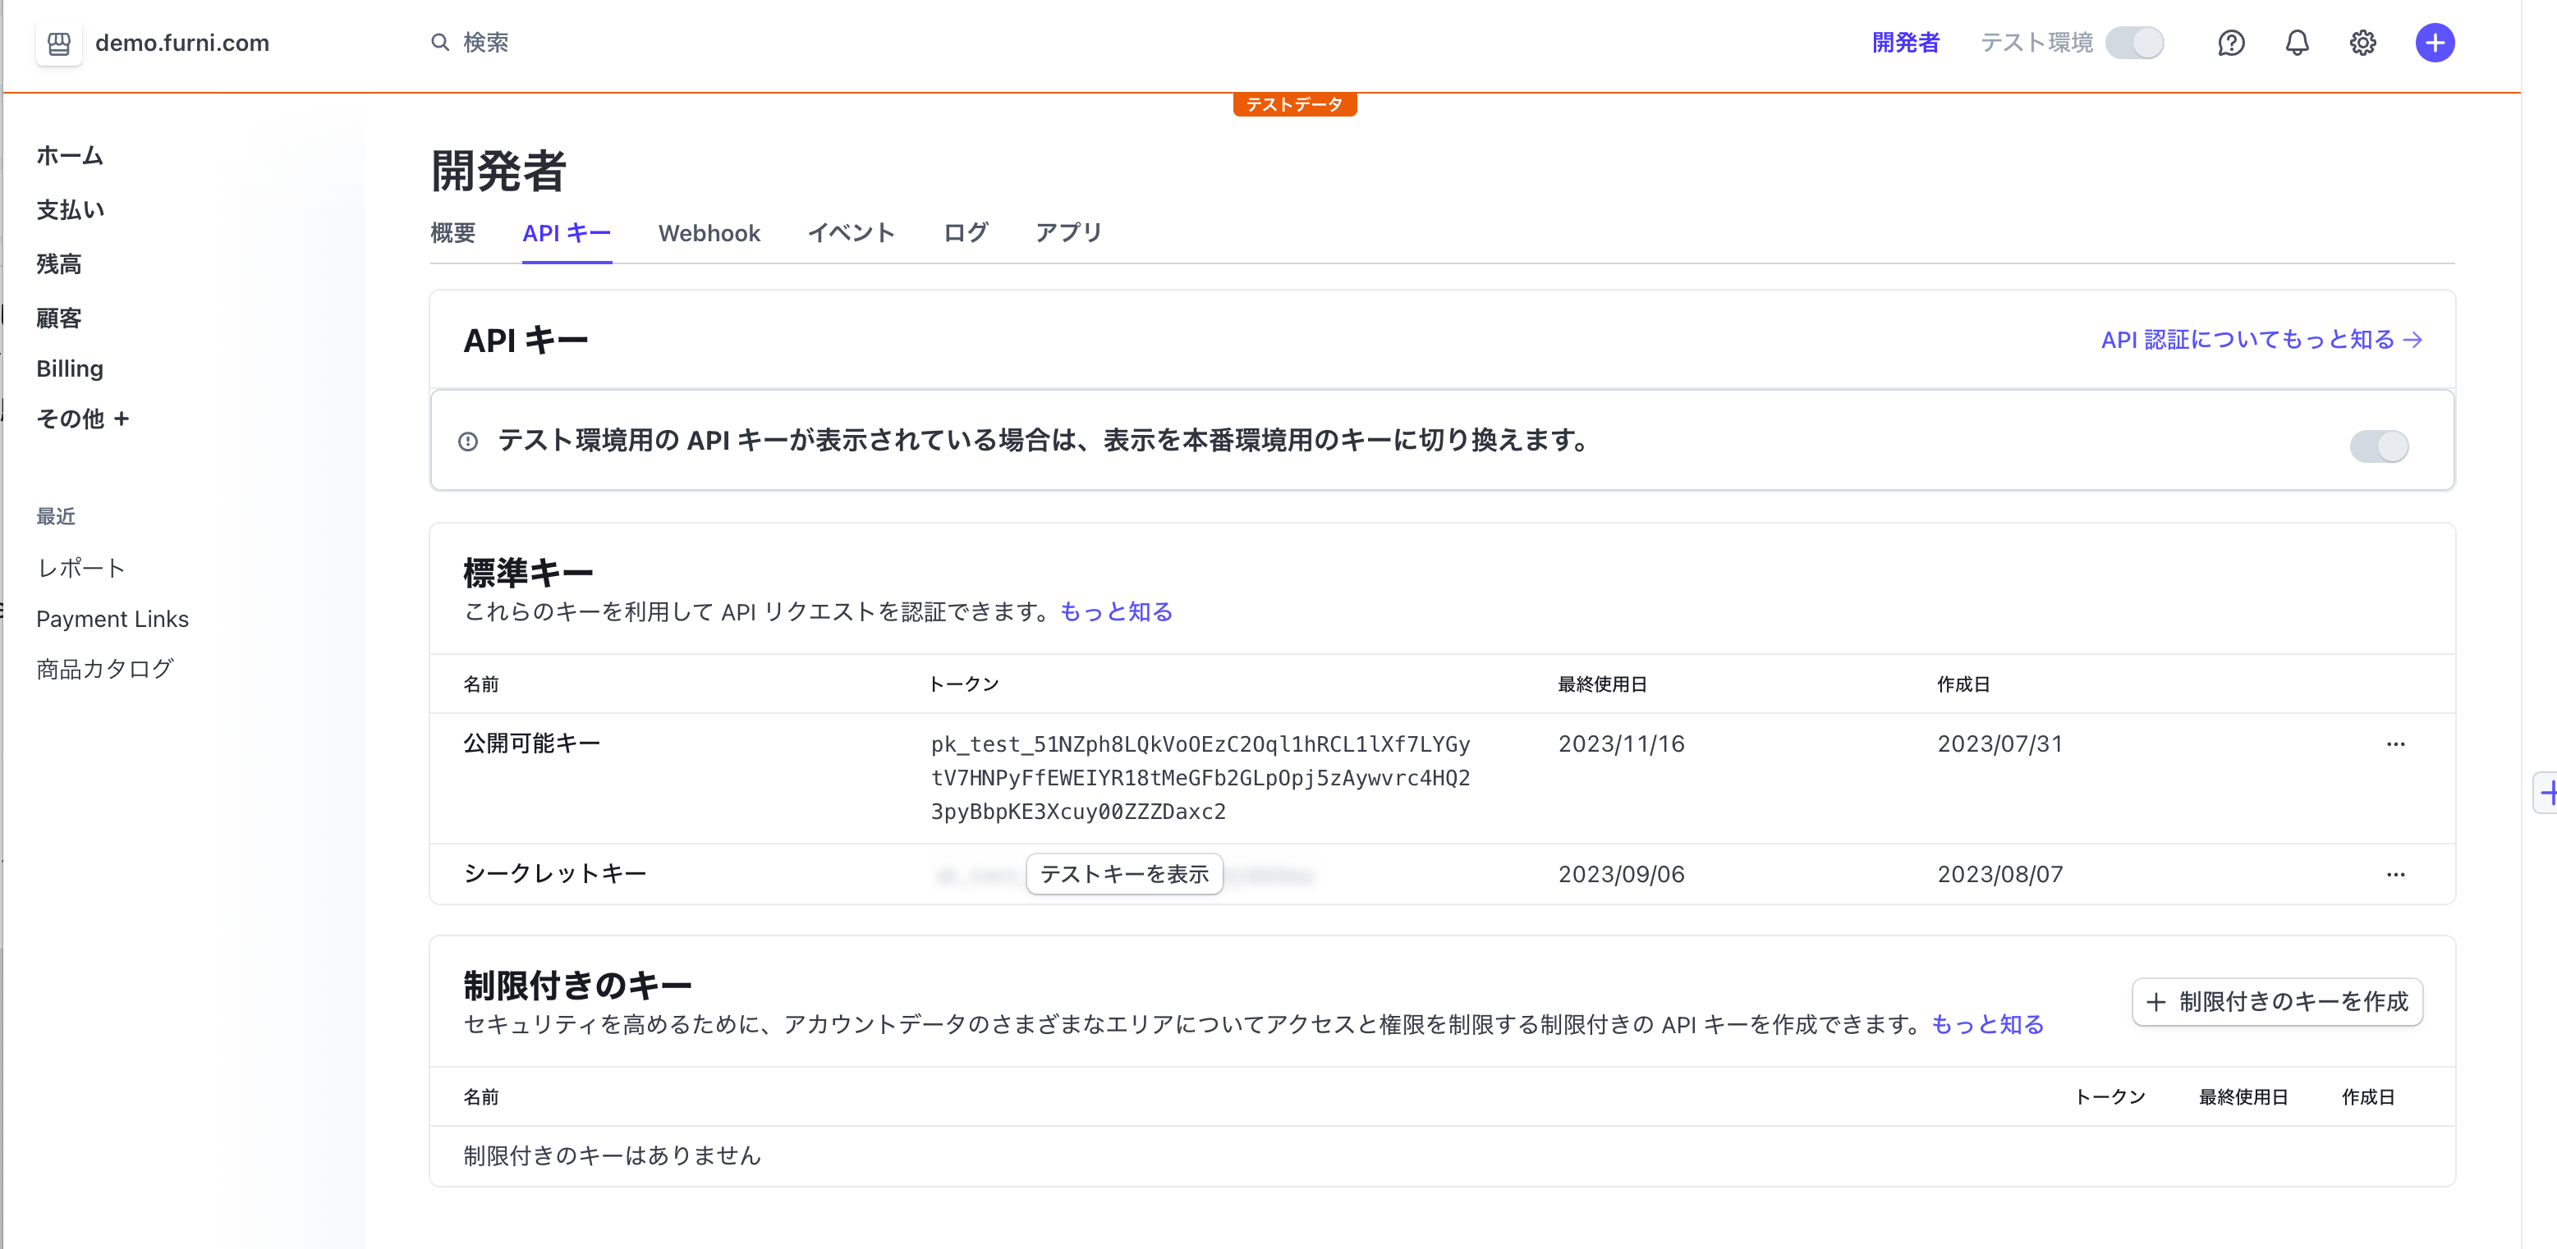The width and height of the screenshot is (2557, 1249).
Task: Switch to the Webhook tab
Action: (x=709, y=233)
